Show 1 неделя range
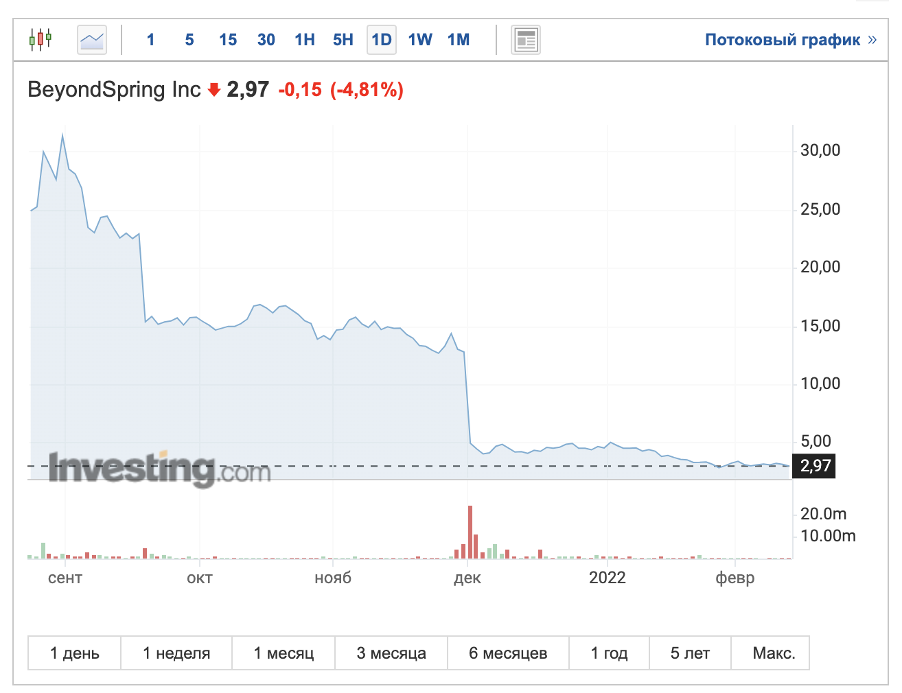Viewport: 902px width, 693px height. [176, 653]
